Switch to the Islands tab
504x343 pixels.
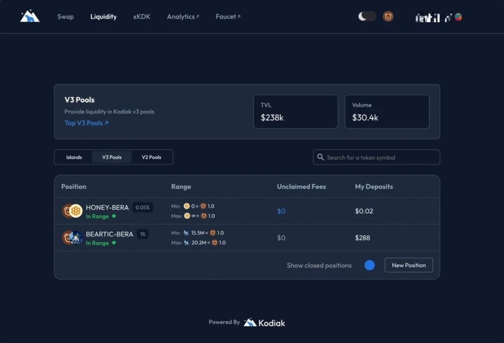click(74, 157)
